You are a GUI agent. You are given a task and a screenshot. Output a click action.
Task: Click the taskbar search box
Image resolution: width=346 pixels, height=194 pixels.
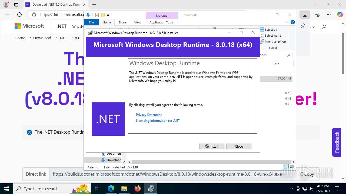(52, 189)
